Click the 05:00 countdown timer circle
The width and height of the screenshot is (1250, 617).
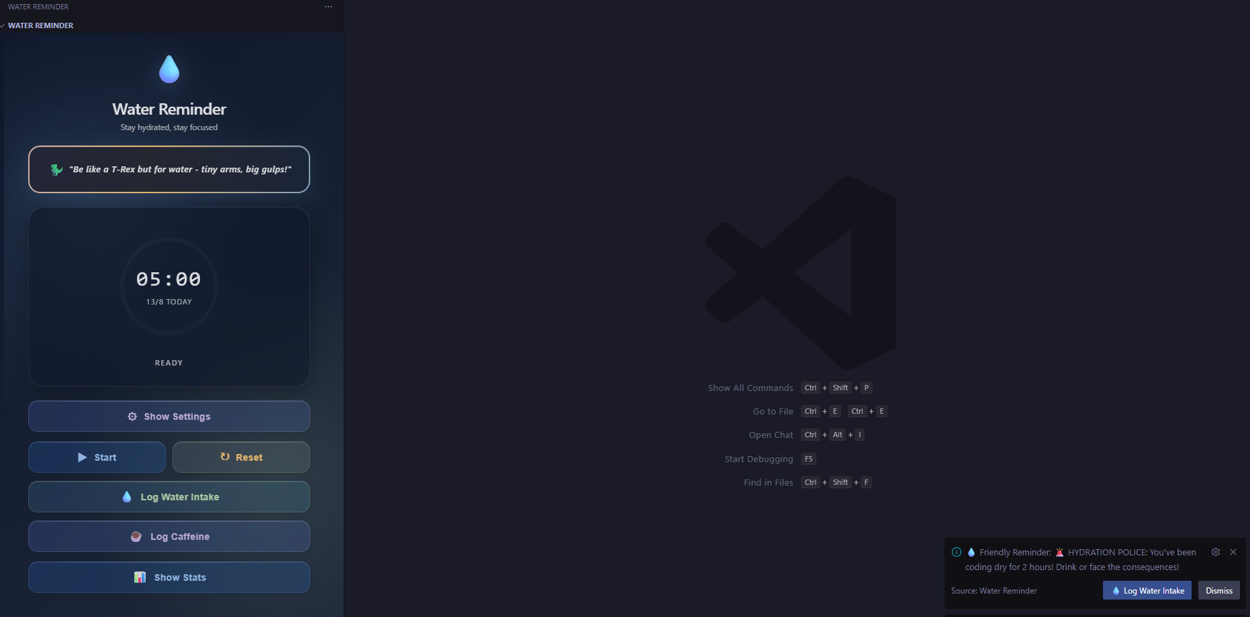(169, 286)
